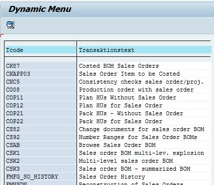
Task: Click the 'Sales Order History' description text
Action: pos(112,177)
